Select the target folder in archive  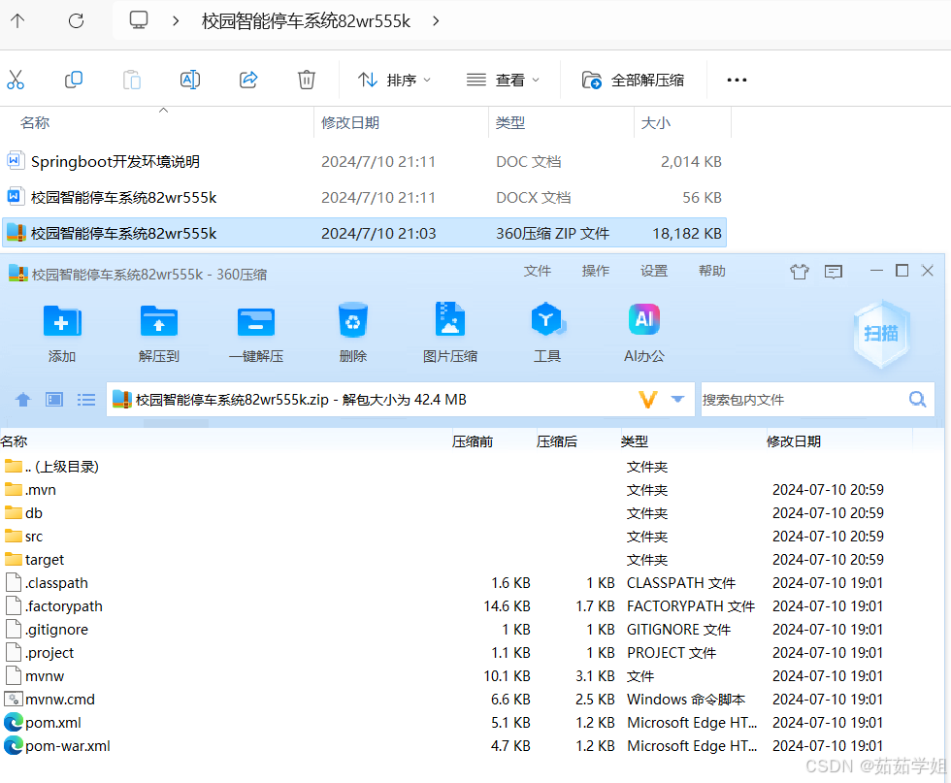(x=34, y=559)
